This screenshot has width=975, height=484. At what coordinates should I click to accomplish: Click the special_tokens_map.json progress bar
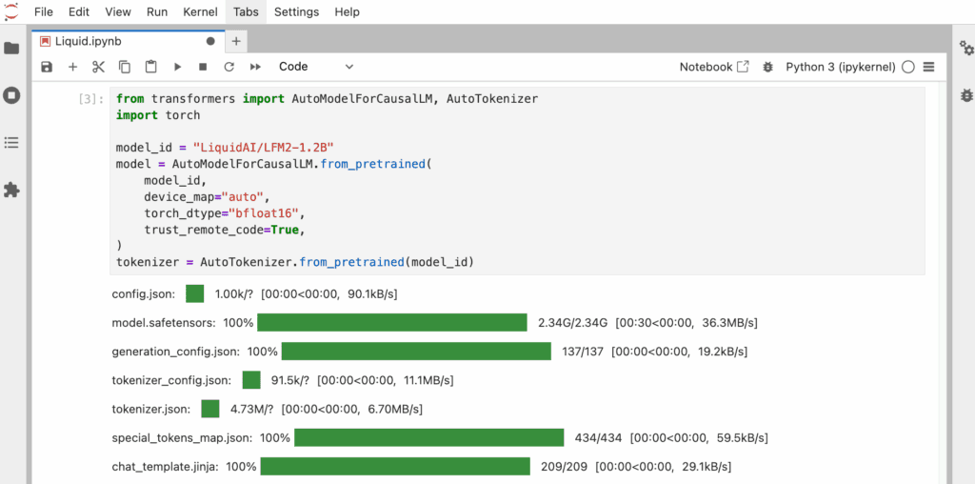[x=429, y=437]
